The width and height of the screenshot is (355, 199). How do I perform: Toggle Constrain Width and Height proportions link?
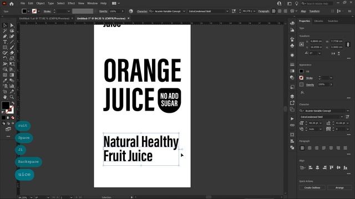click(x=348, y=44)
